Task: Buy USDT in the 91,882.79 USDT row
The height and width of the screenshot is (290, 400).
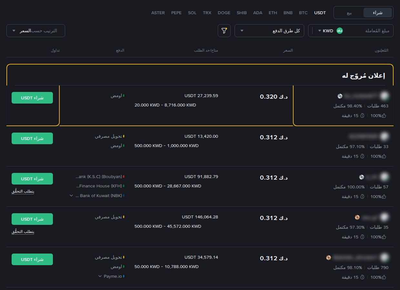Action: tap(32, 179)
